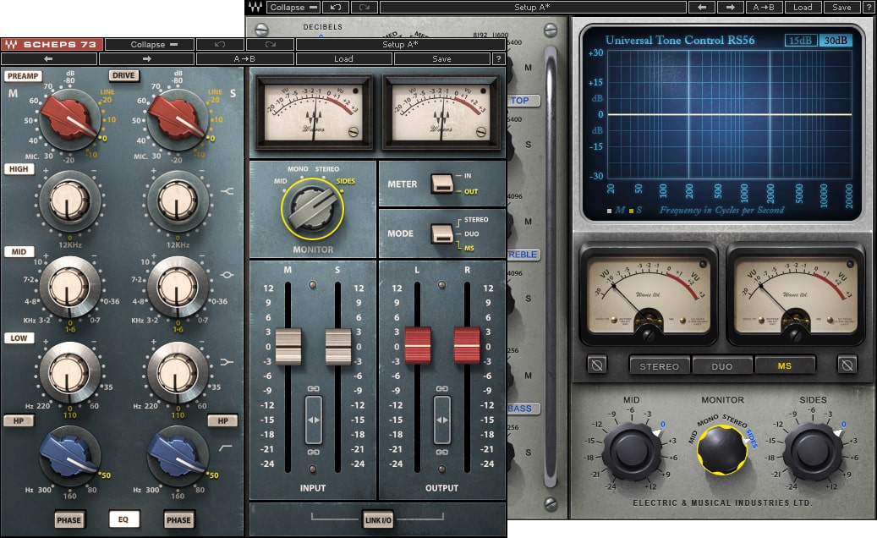Collapse the RS56 plugin view
The width and height of the screenshot is (877, 538).
293,8
